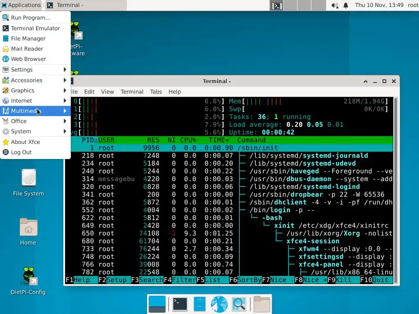The width and height of the screenshot is (419, 314).
Task: Open notifications bell in panel
Action: pyautogui.click(x=346, y=5)
